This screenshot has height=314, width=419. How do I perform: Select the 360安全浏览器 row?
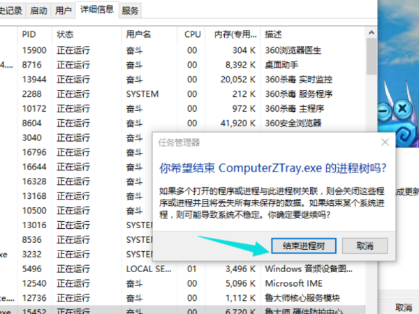(x=182, y=123)
